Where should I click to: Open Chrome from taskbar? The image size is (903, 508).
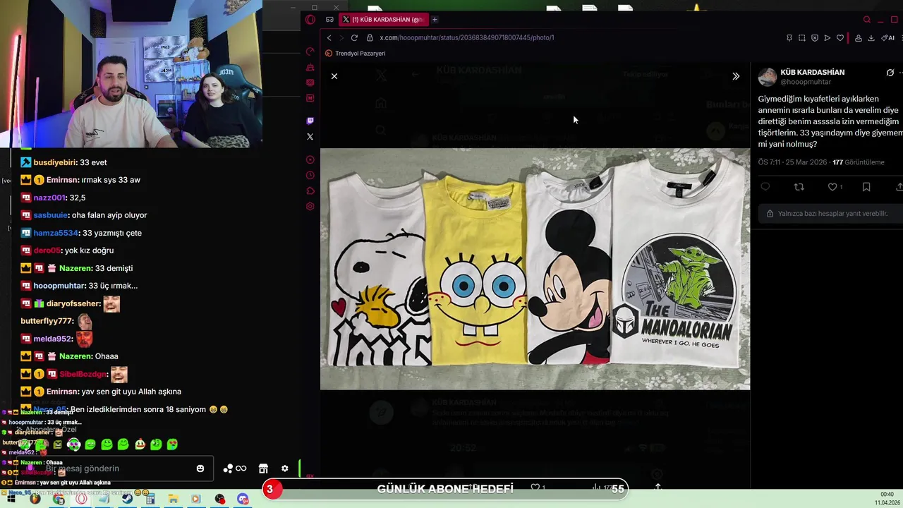point(59,499)
